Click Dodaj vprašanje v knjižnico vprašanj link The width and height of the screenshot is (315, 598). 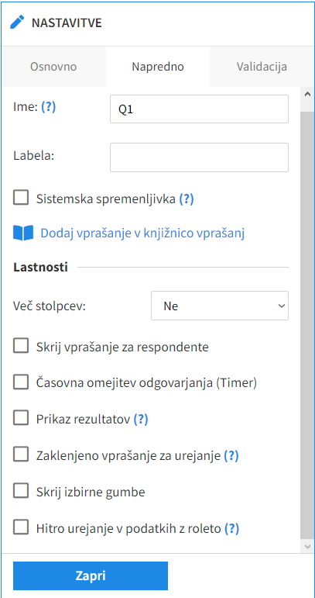point(142,233)
